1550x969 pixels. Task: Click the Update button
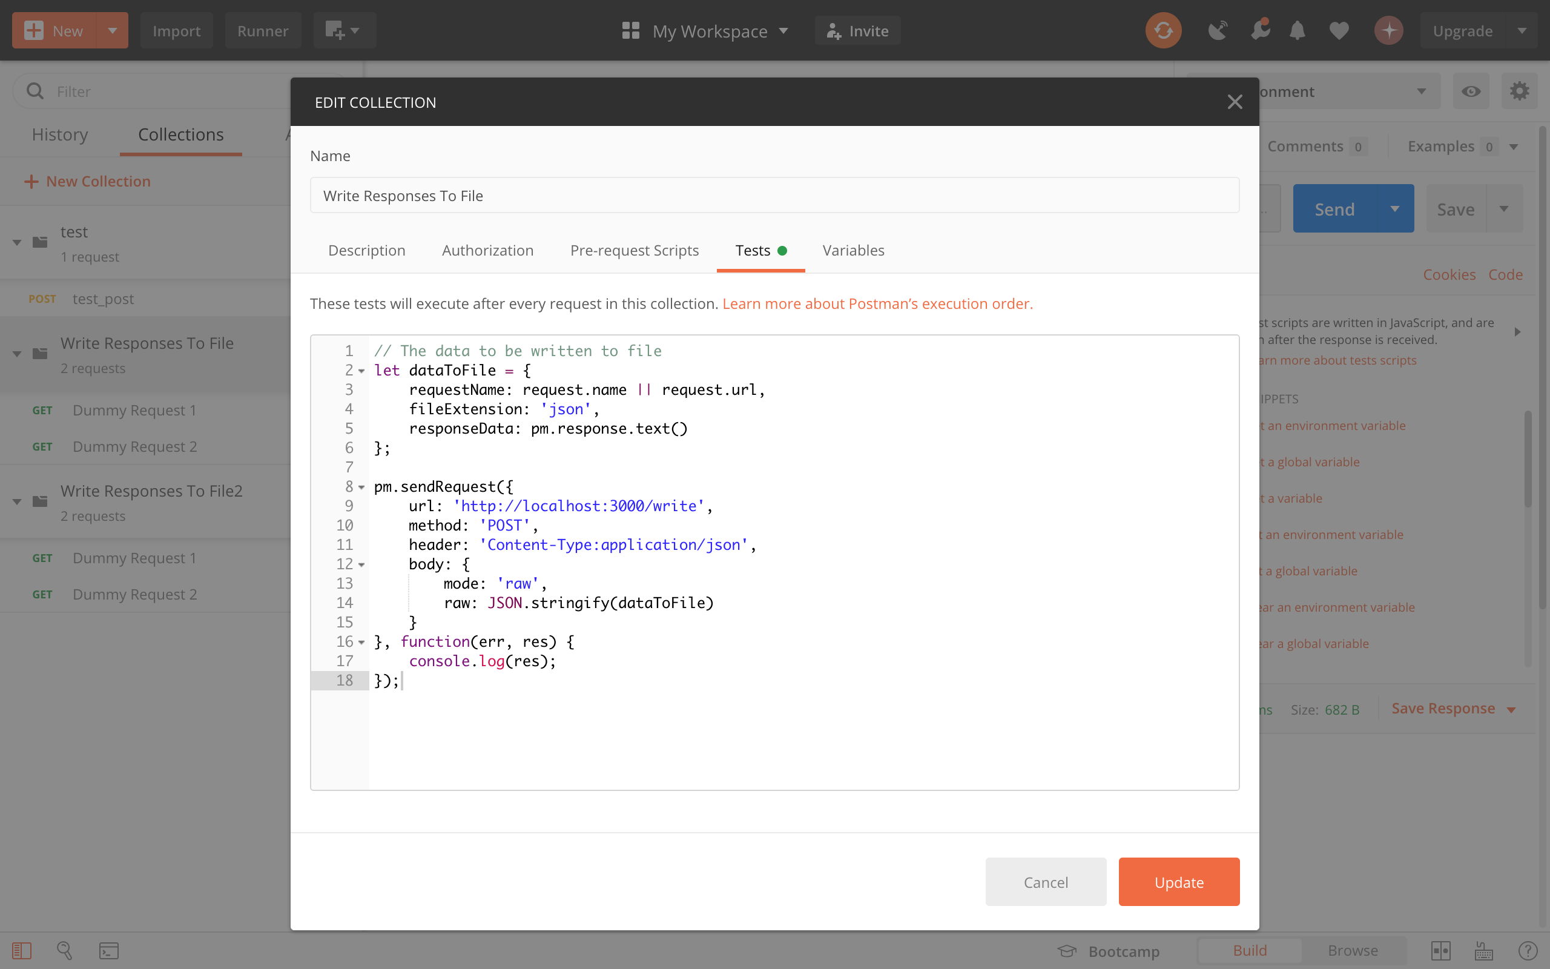[x=1178, y=882]
